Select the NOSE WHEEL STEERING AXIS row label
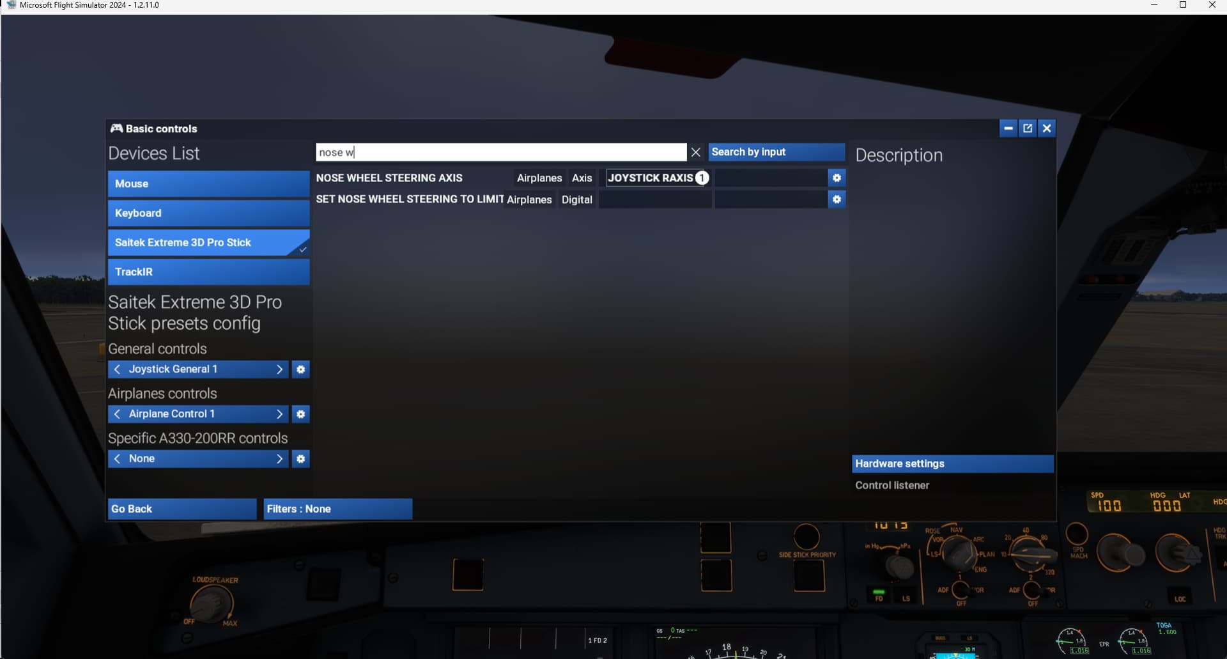This screenshot has height=659, width=1227. [389, 178]
